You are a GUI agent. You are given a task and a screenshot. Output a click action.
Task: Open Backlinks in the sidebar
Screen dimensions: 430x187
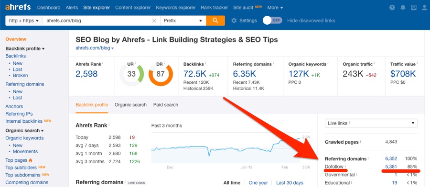coord(16,56)
